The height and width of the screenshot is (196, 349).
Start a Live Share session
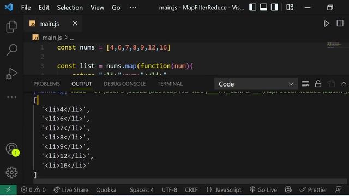tap(71, 190)
